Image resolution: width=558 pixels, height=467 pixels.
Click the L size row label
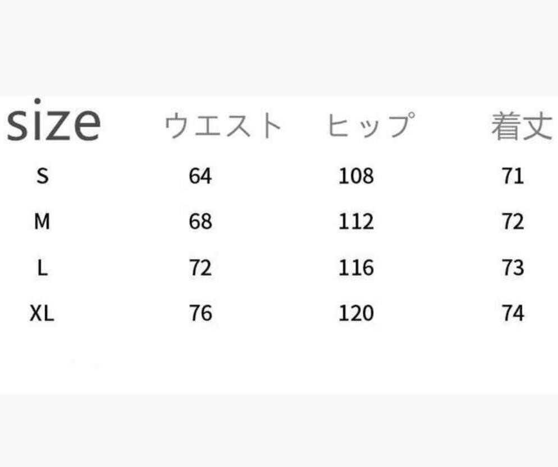[43, 268]
